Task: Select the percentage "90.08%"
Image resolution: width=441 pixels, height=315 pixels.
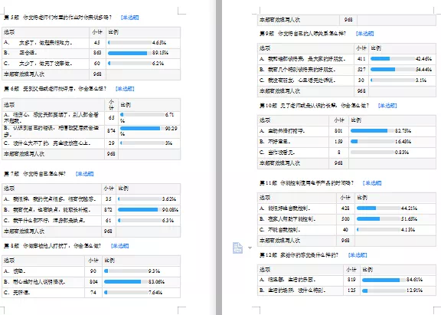Action: (x=170, y=210)
